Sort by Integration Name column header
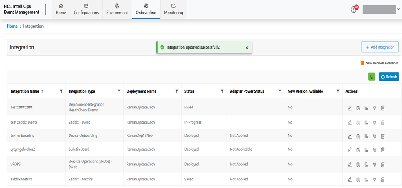This screenshot has height=188, width=402. point(25,91)
